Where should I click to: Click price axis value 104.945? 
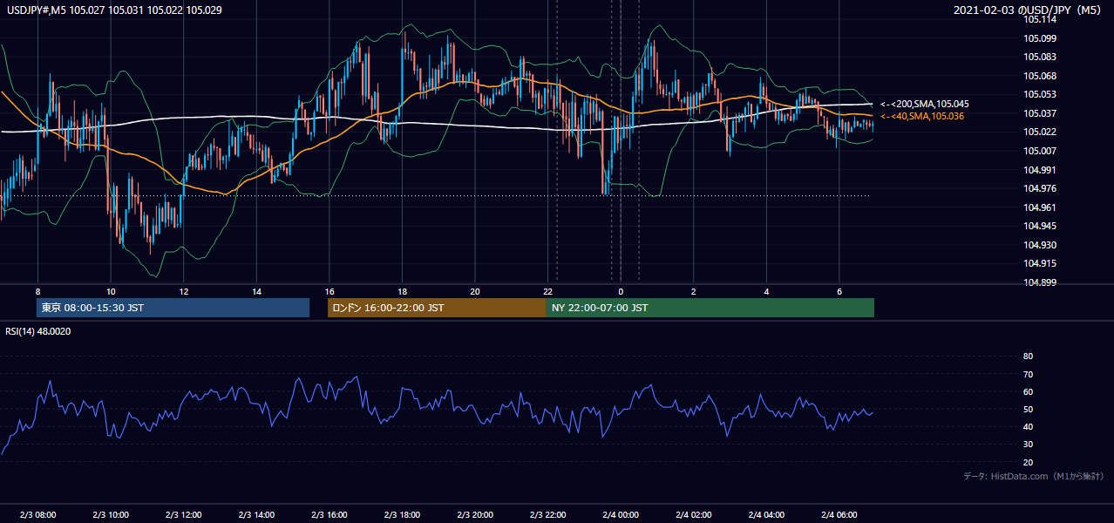1040,226
